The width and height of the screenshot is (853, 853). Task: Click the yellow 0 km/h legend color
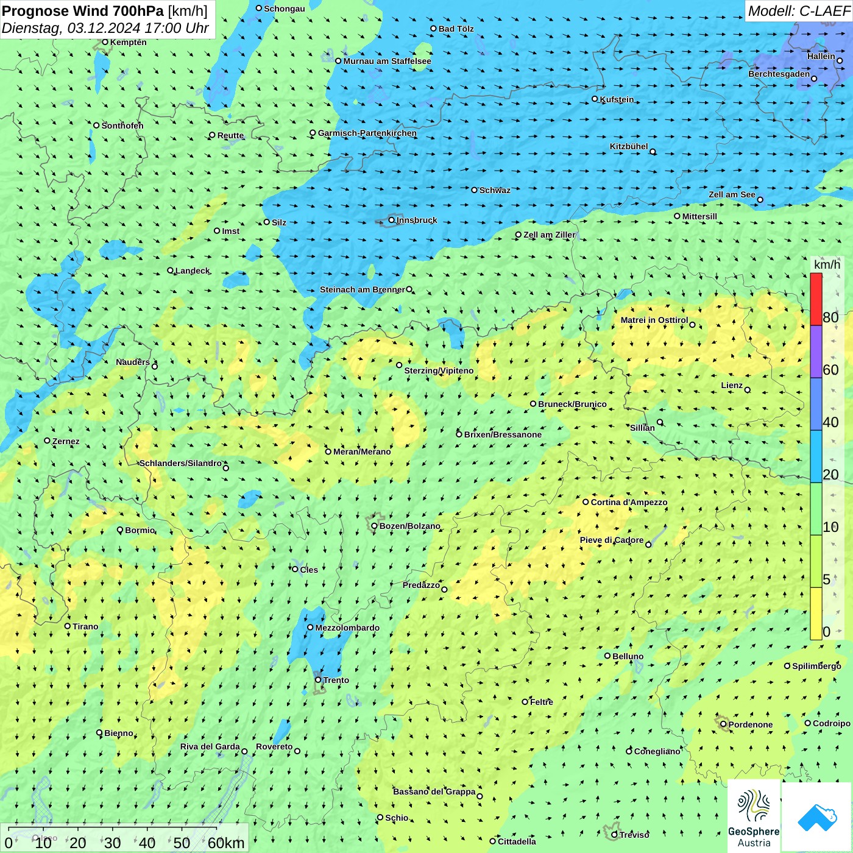[x=816, y=614]
